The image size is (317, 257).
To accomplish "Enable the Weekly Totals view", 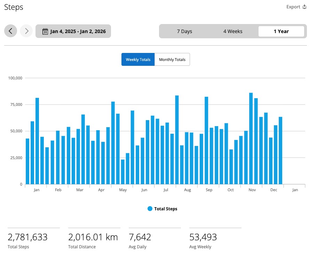I will [138, 60].
